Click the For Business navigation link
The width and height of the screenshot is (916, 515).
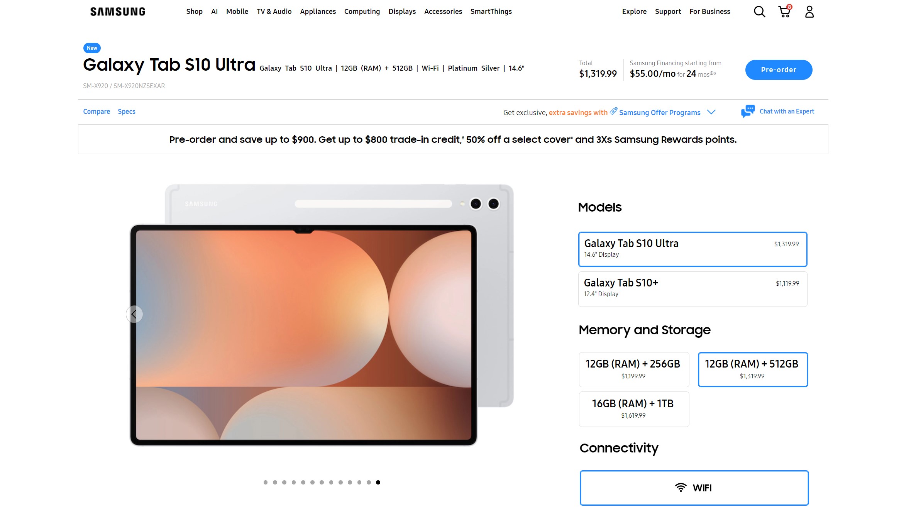pos(709,11)
